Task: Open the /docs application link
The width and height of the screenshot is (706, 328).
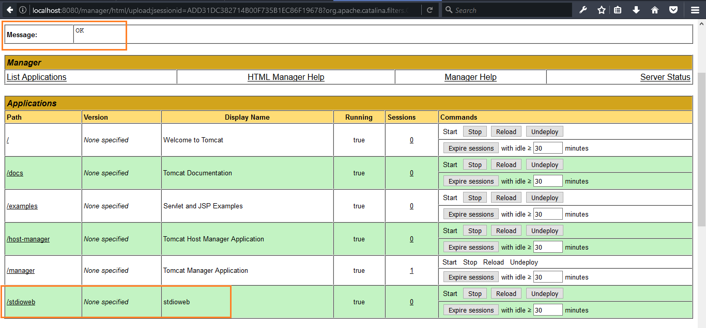Action: (15, 173)
